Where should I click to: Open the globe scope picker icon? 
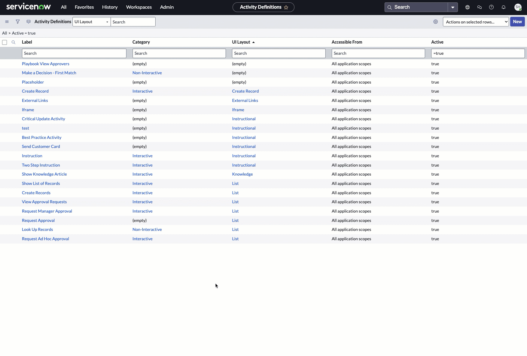click(468, 7)
